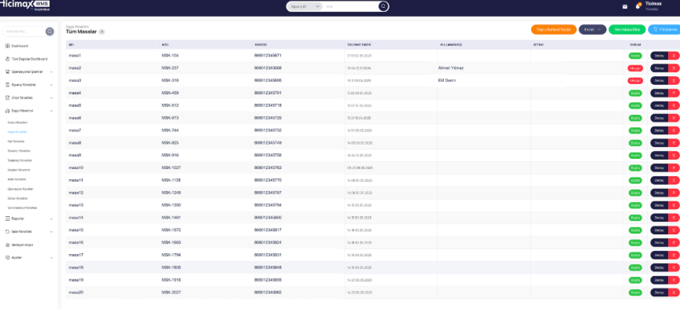Click the green Yeni Masa Ekle button
Screen dimensions: 680x309
coord(627,29)
